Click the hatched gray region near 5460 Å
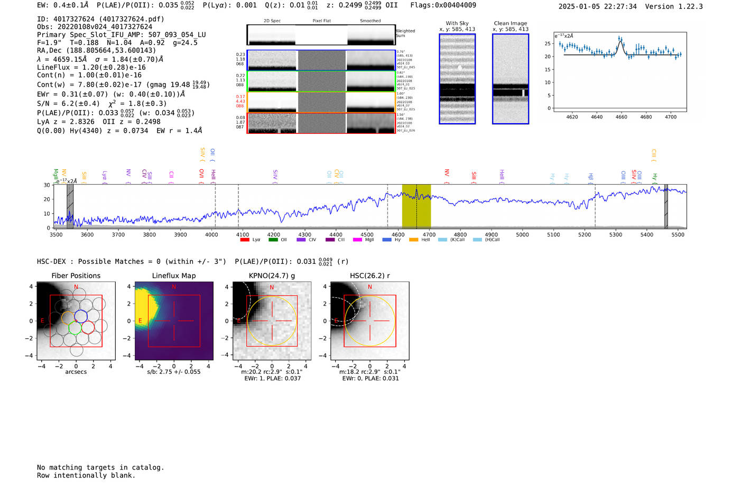Viewport: 740px width, 504px height. tap(666, 206)
